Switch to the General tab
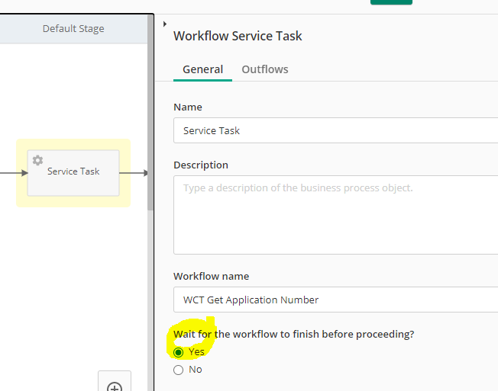 (202, 69)
